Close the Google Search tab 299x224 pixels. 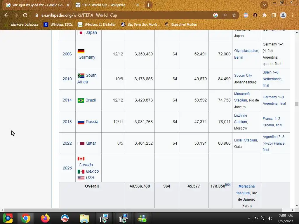click(67, 5)
